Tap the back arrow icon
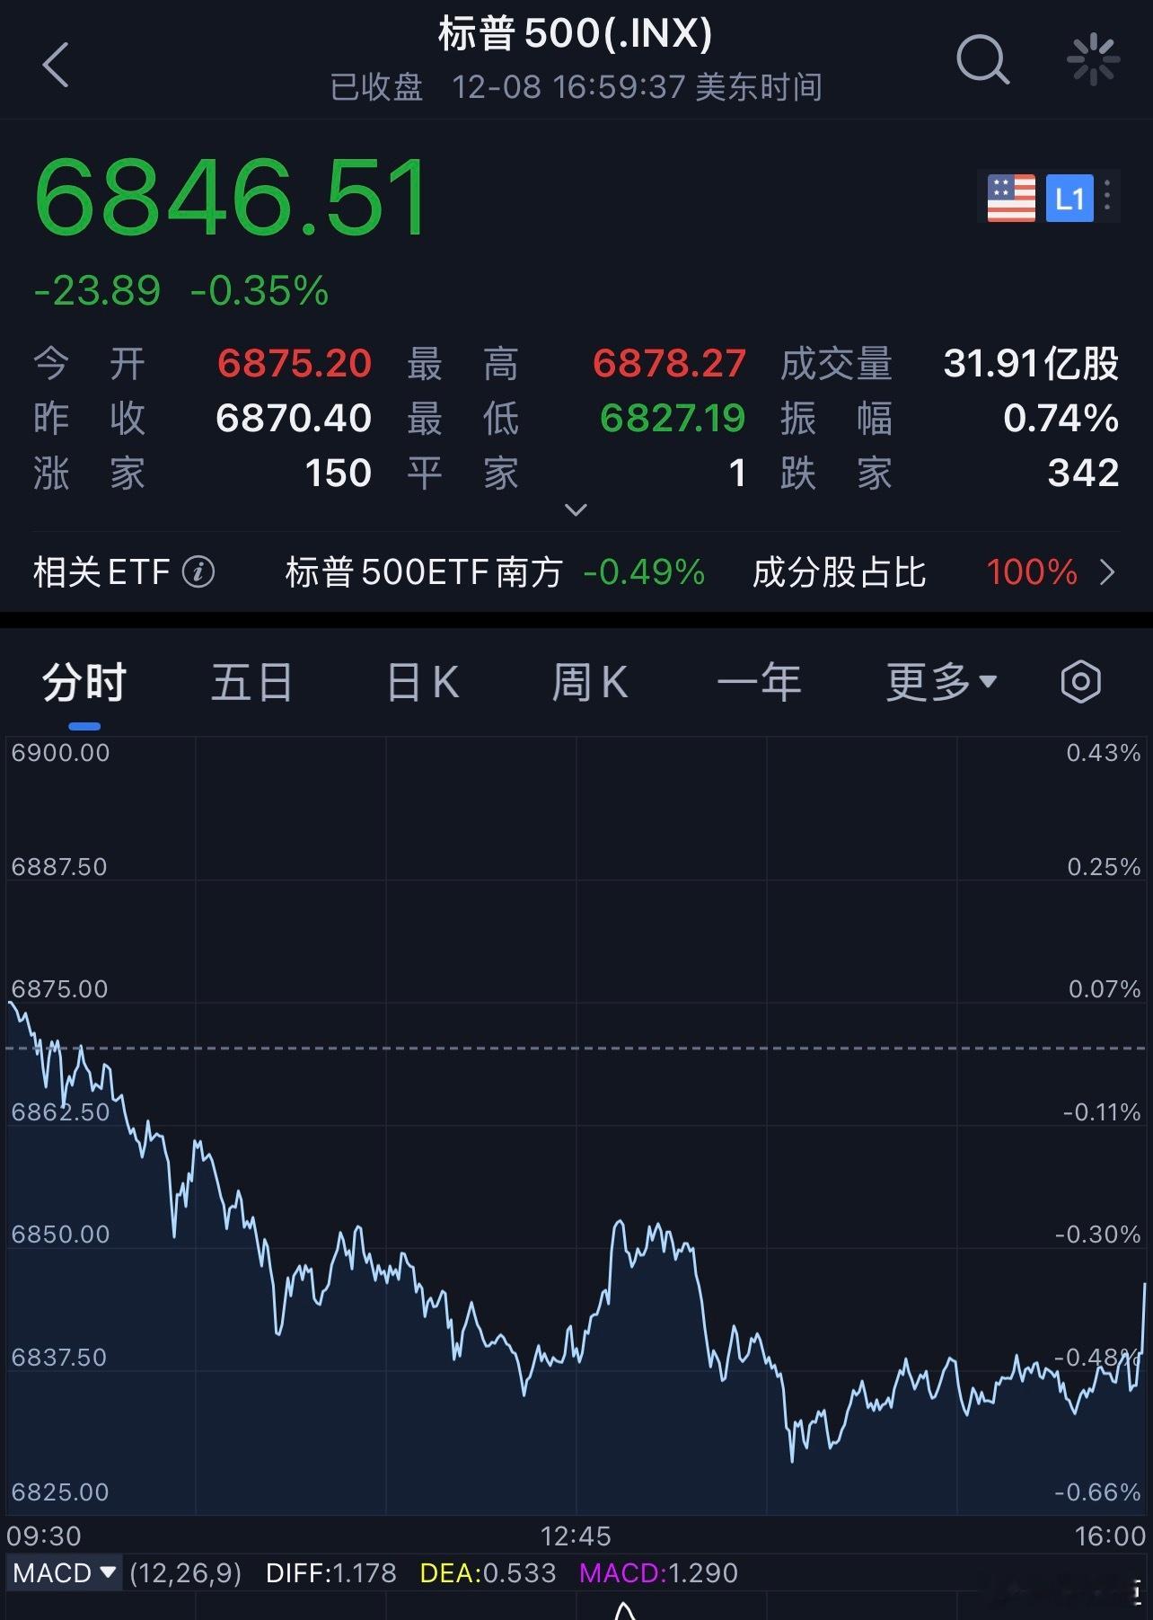 coord(56,65)
